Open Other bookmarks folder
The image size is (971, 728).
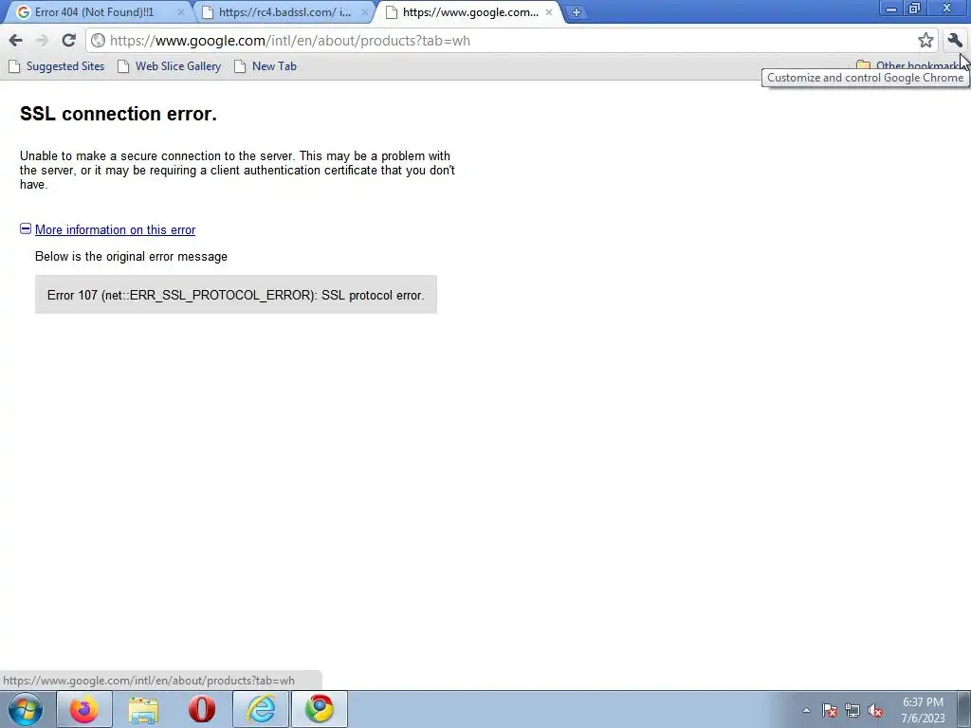pos(907,65)
